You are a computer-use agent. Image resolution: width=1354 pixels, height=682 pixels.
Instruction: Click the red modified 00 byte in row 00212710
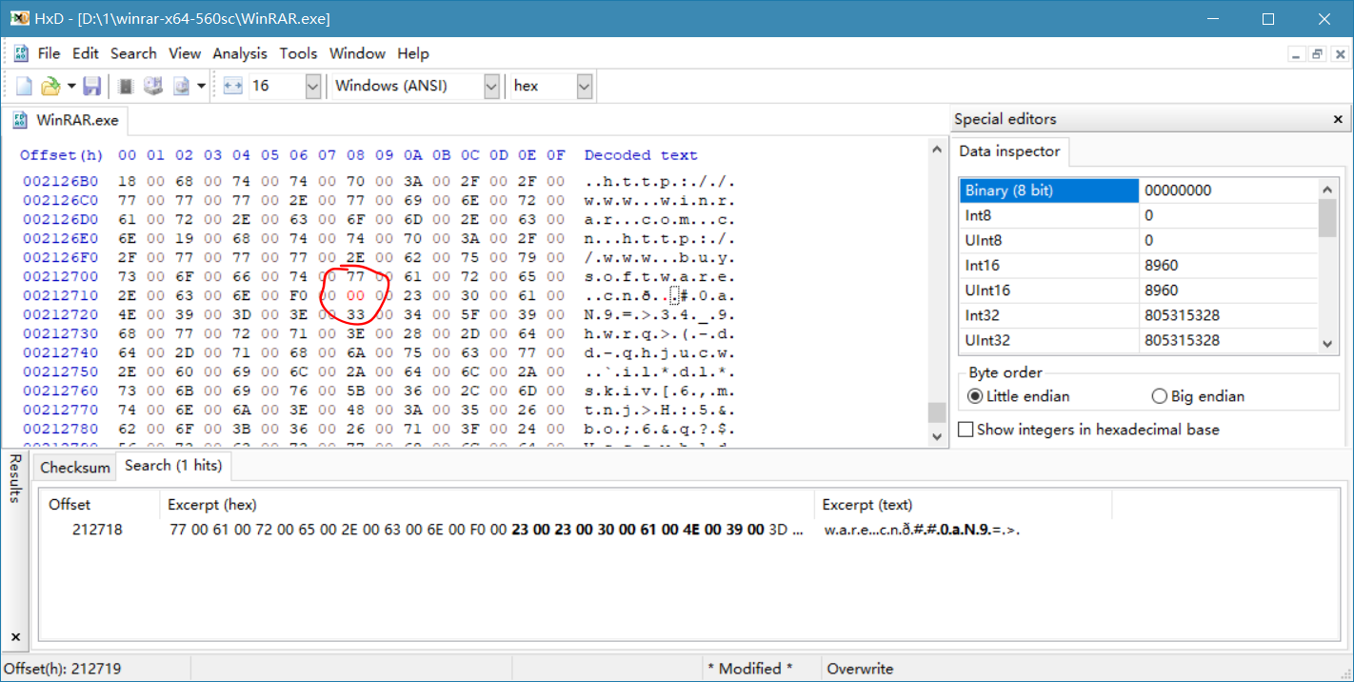click(356, 295)
